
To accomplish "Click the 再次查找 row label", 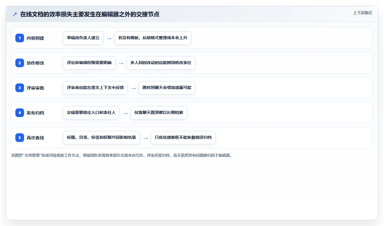I will [x=35, y=138].
